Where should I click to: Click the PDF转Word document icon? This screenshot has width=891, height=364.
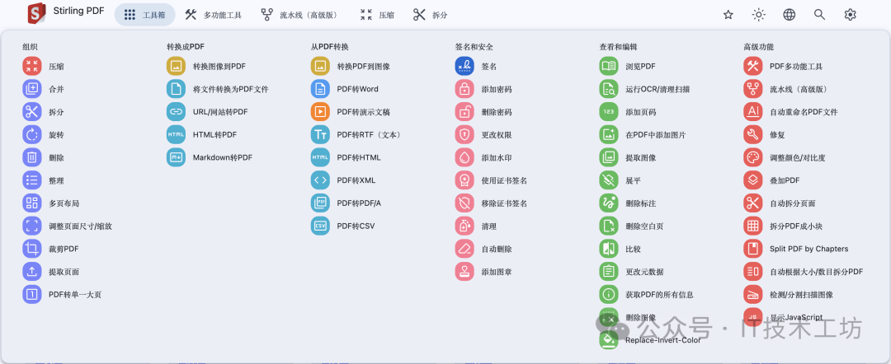[320, 89]
